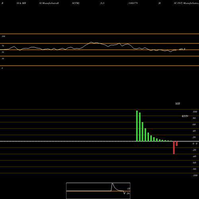Viewport: 199px width, 199px height.
Task: Open the mini overview chart thumbnail at the bottom
Action: (98, 191)
